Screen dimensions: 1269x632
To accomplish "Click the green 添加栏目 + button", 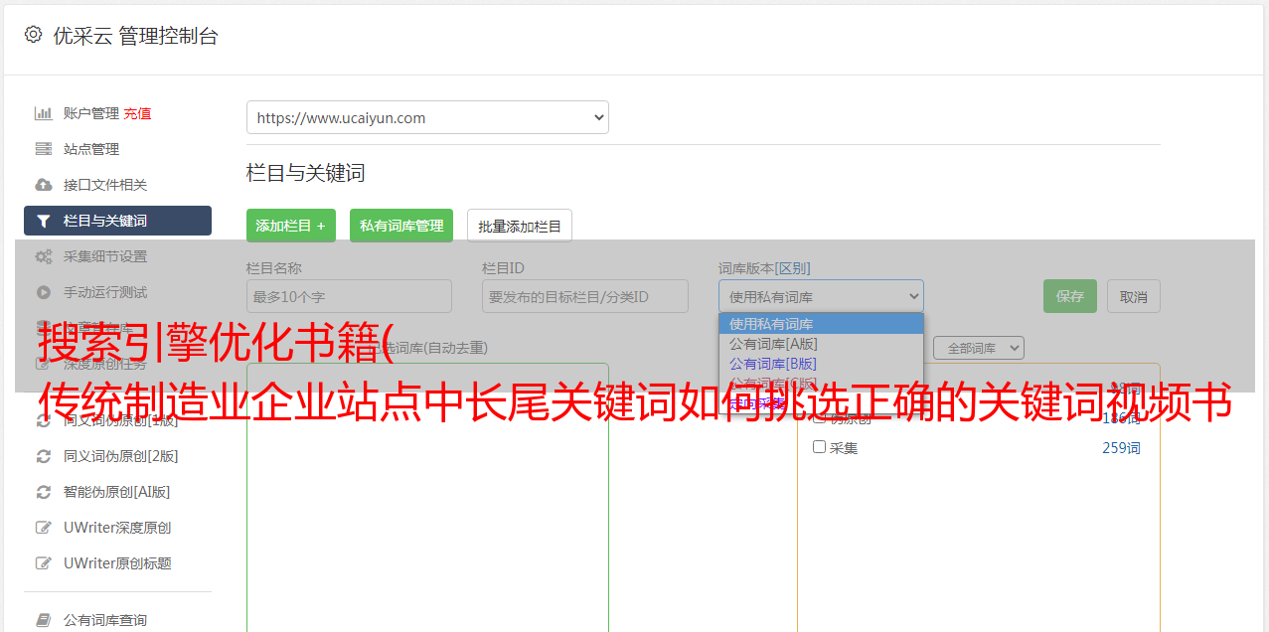I will click(x=291, y=226).
